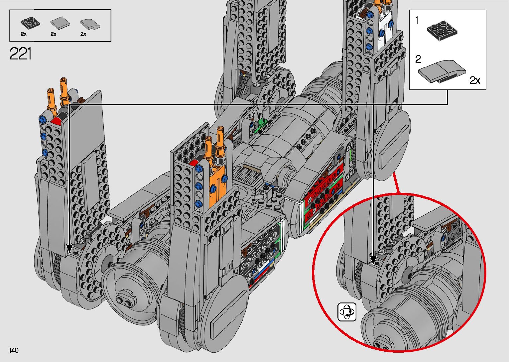This screenshot has height=362, width=509.
Task: Click the sub-step number 2 label
Action: [x=418, y=59]
